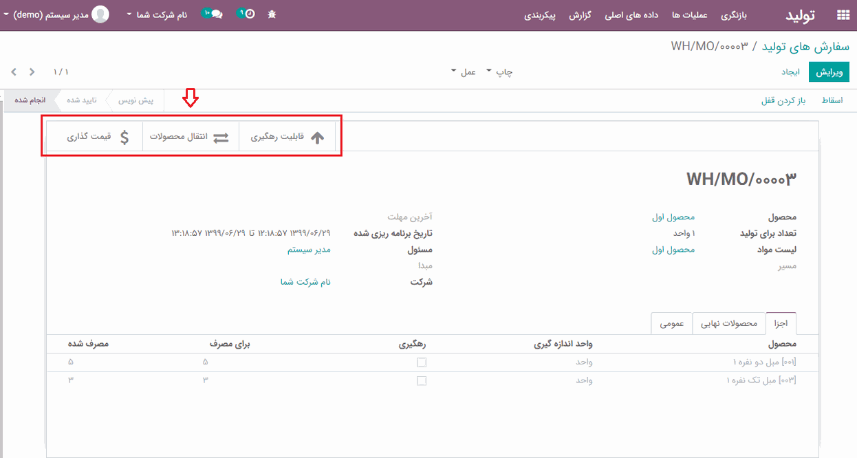Click the bug debug icon in navbar

[272, 14]
